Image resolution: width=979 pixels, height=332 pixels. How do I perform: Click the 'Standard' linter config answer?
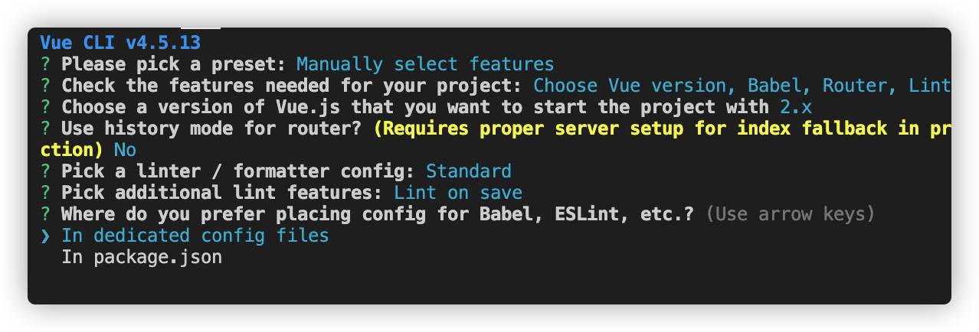pyautogui.click(x=468, y=171)
